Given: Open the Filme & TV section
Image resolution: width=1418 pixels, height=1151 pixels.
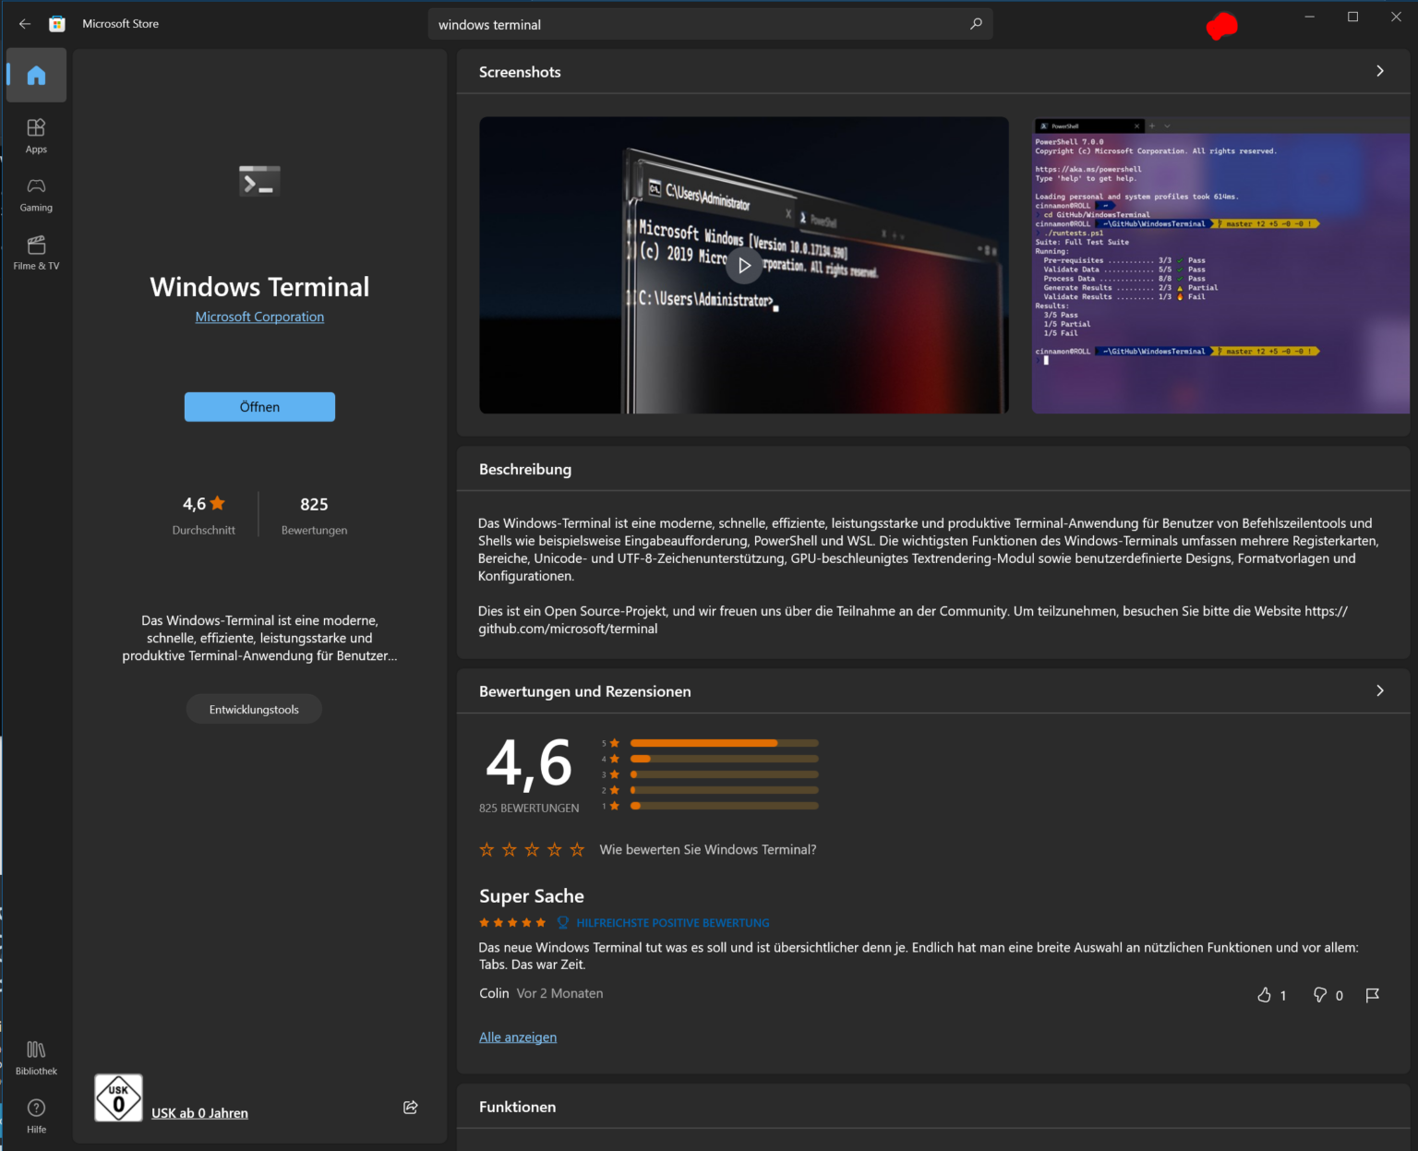Looking at the screenshot, I should pos(36,251).
